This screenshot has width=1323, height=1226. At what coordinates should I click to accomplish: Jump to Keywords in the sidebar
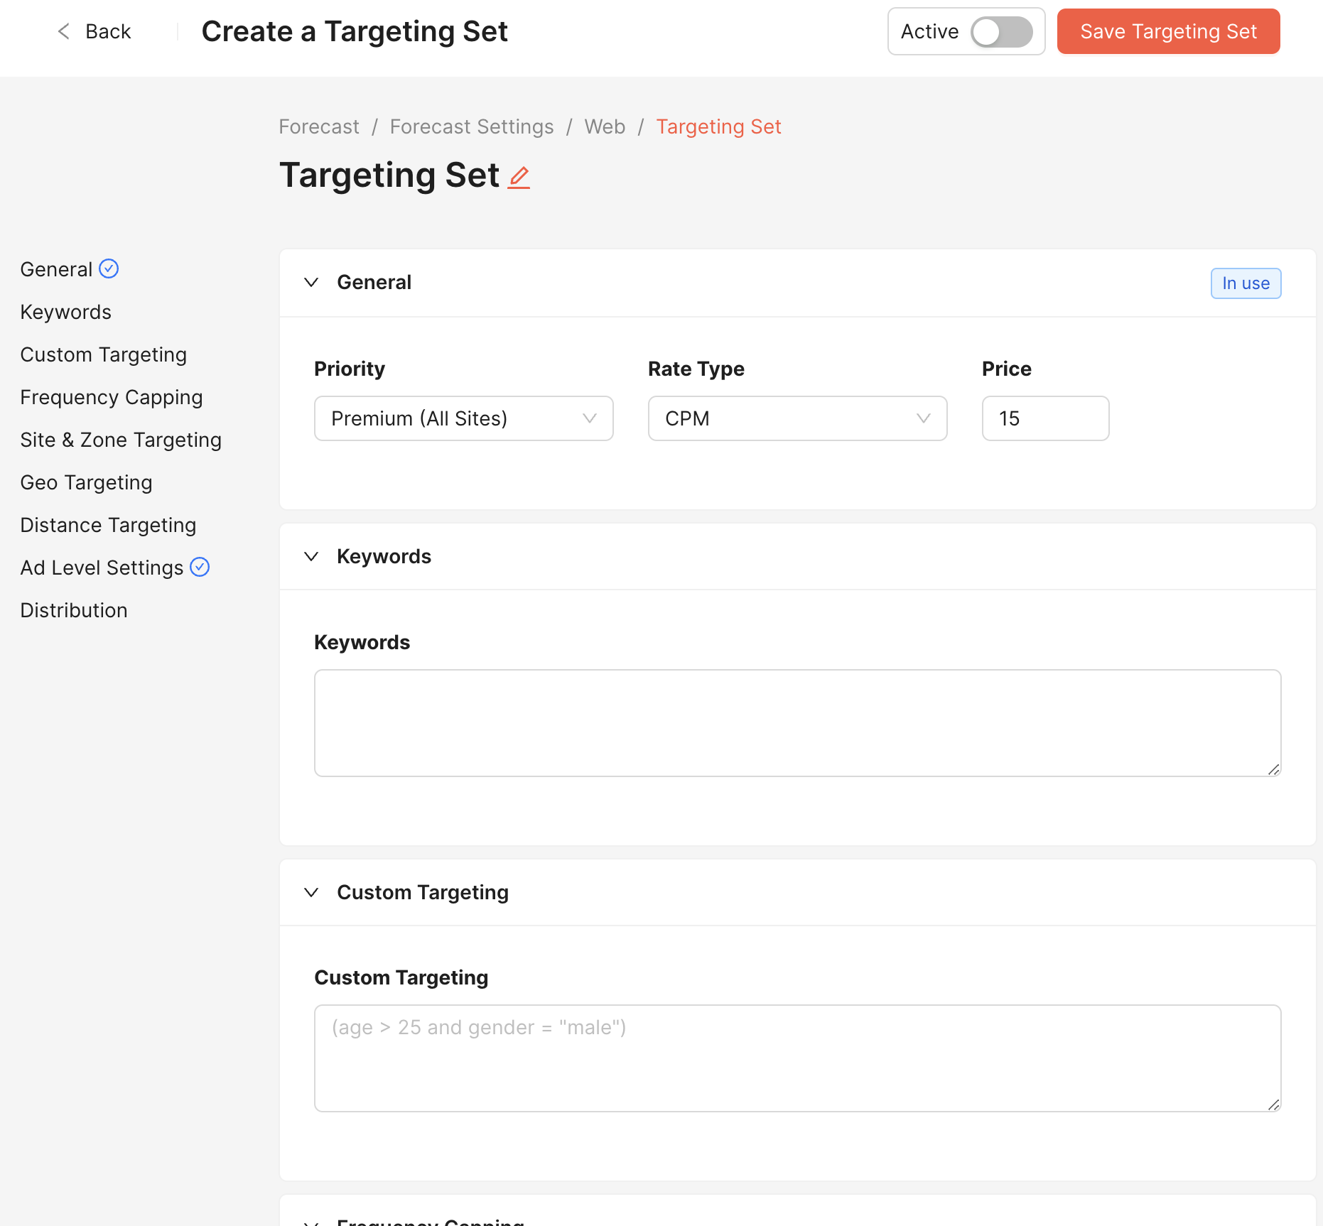pyautogui.click(x=66, y=312)
